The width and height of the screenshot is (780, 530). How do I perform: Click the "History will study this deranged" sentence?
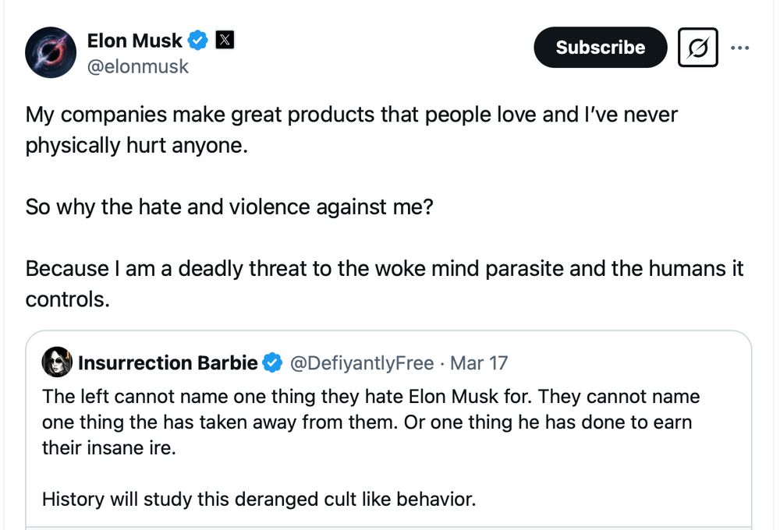tap(258, 499)
